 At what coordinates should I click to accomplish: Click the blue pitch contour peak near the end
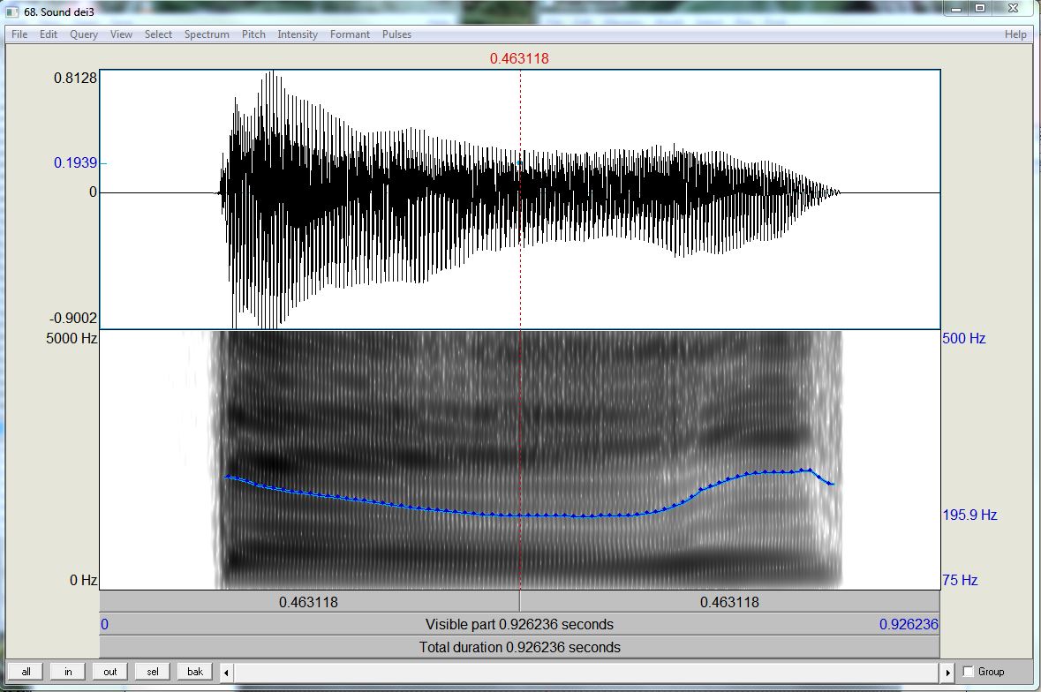pos(809,470)
